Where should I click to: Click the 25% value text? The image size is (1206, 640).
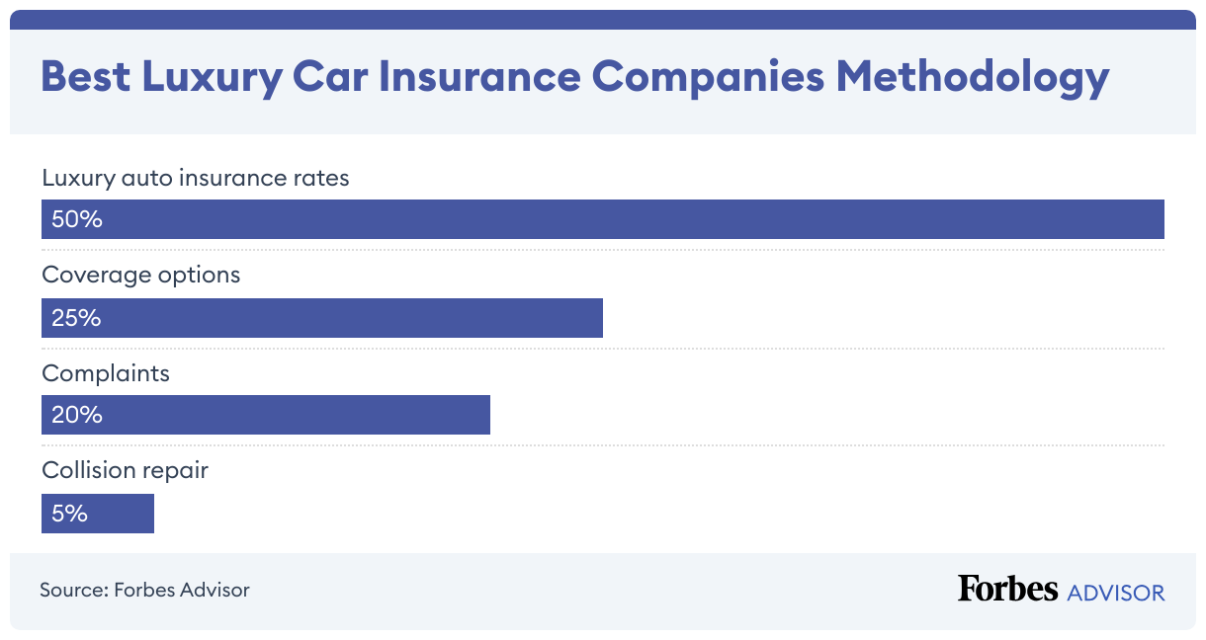[x=77, y=318]
